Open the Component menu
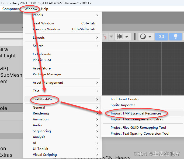The image size is (184, 159). coord(11,9)
